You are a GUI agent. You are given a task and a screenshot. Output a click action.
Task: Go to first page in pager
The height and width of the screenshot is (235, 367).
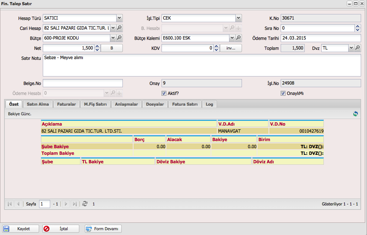(x=10, y=204)
